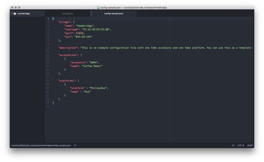This screenshot has width=264, height=162.
Task: Click the 1:1 cursor position indicator
Action: pyautogui.click(x=75, y=145)
